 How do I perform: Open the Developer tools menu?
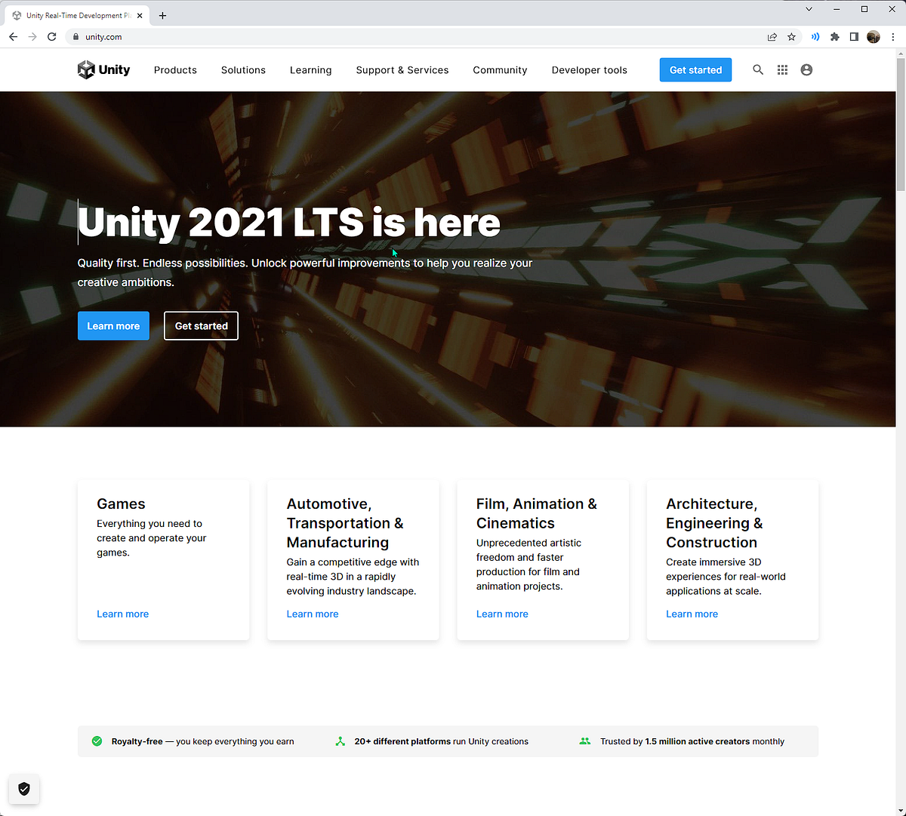(x=590, y=69)
